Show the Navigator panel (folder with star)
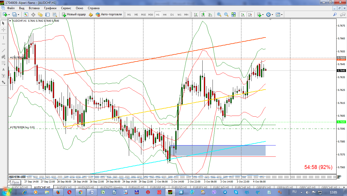The height and width of the screenshot is (196, 347). [40, 15]
